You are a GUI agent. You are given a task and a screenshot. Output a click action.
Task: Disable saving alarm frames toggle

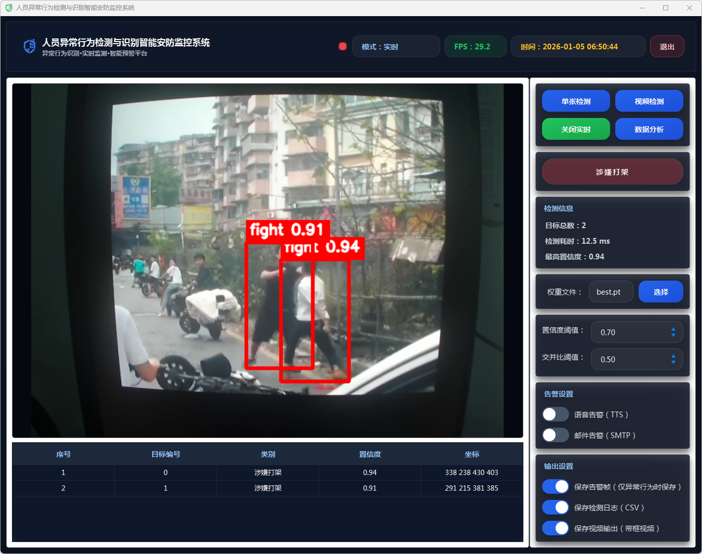pyautogui.click(x=556, y=486)
